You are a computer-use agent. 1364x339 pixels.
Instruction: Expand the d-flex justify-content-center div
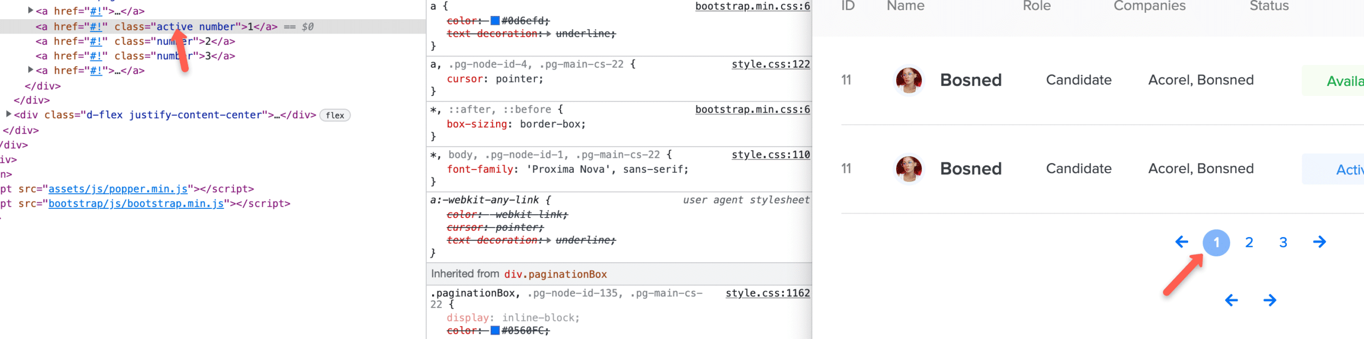[9, 114]
